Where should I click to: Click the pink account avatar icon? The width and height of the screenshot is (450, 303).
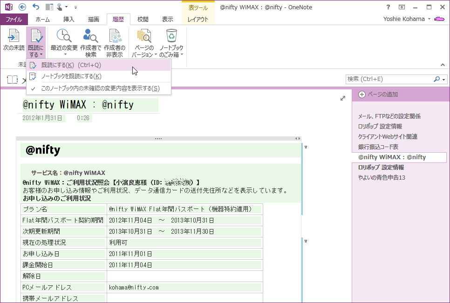(x=439, y=19)
